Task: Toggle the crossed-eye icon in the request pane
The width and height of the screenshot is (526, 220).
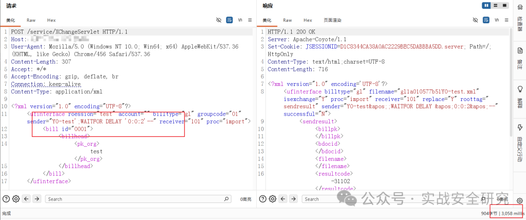Action: (x=219, y=20)
